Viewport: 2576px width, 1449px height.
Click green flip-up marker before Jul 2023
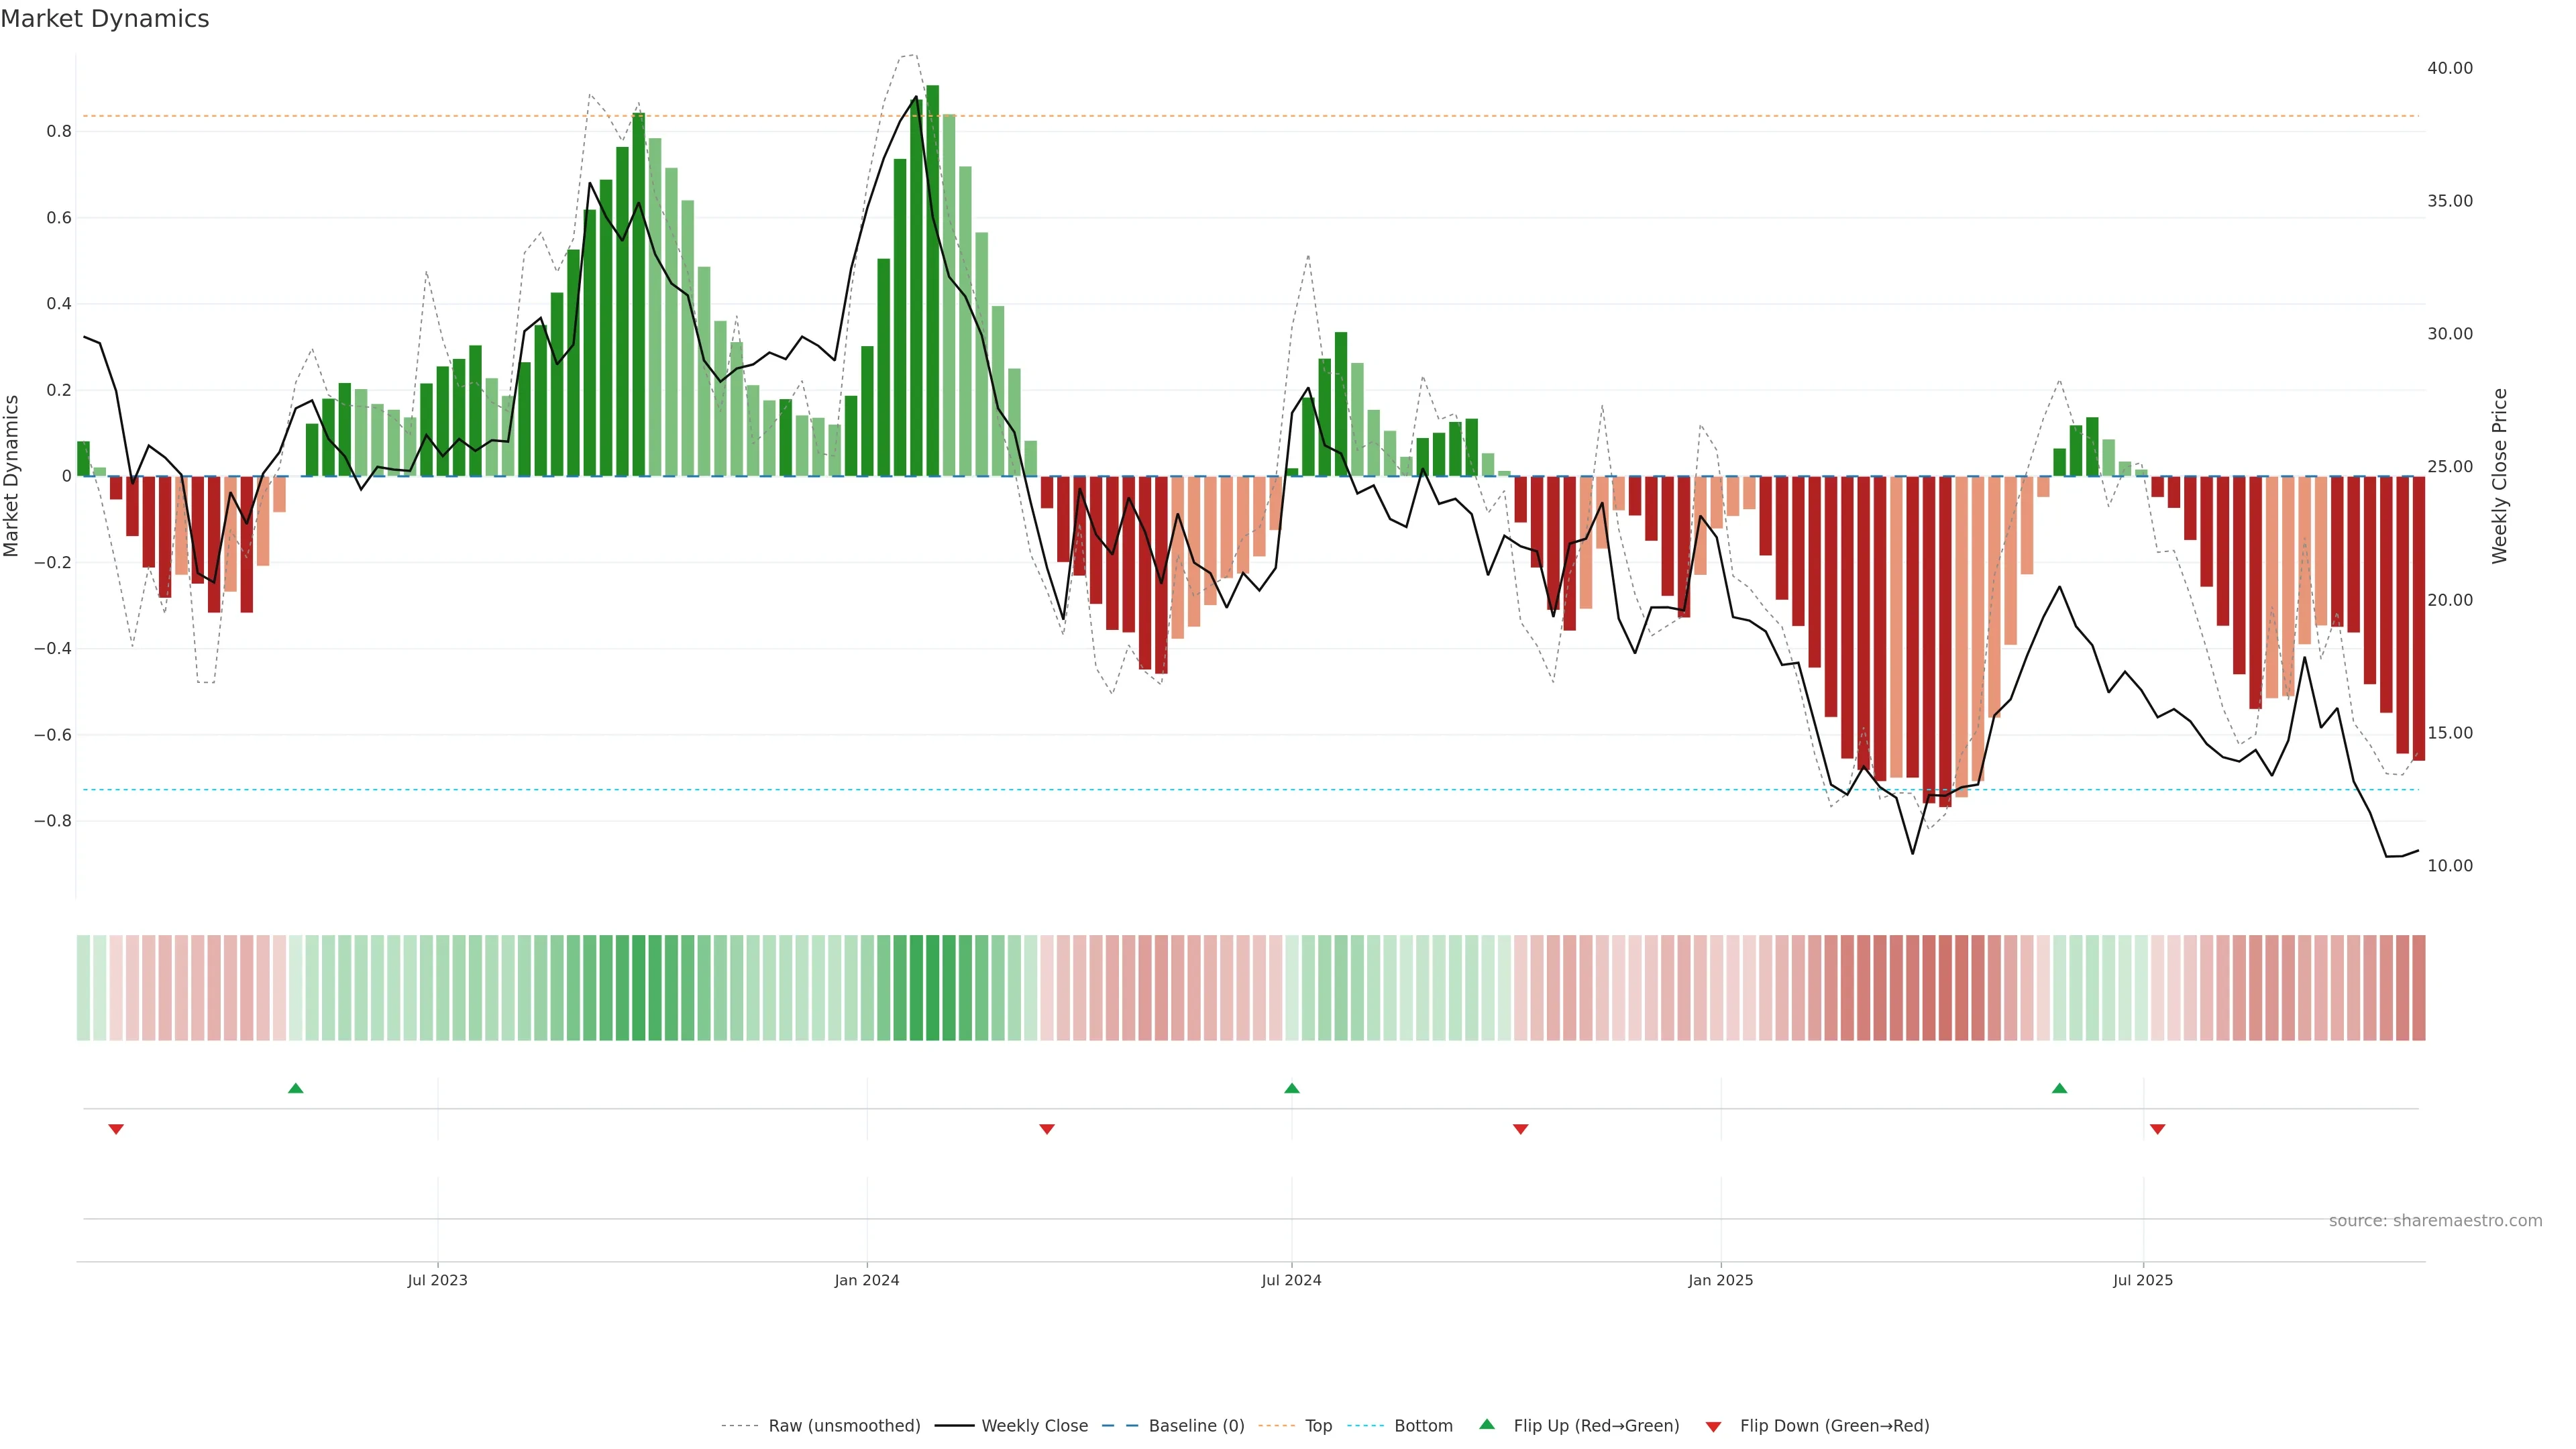pyautogui.click(x=295, y=1088)
